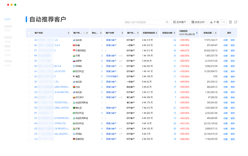Open the more options ellipsis beside 下载
Viewport: 248px width, 156px height.
pyautogui.click(x=224, y=22)
